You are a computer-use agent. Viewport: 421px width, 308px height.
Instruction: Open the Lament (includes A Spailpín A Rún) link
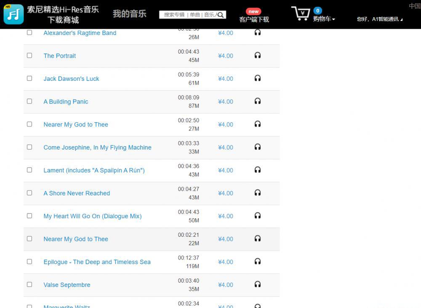click(94, 170)
